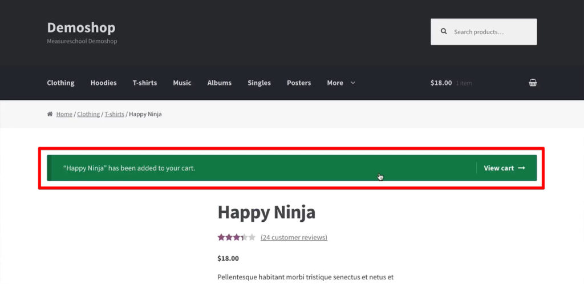This screenshot has height=284, width=584.
Task: Go to Home breadcrumb link
Action: [x=64, y=114]
